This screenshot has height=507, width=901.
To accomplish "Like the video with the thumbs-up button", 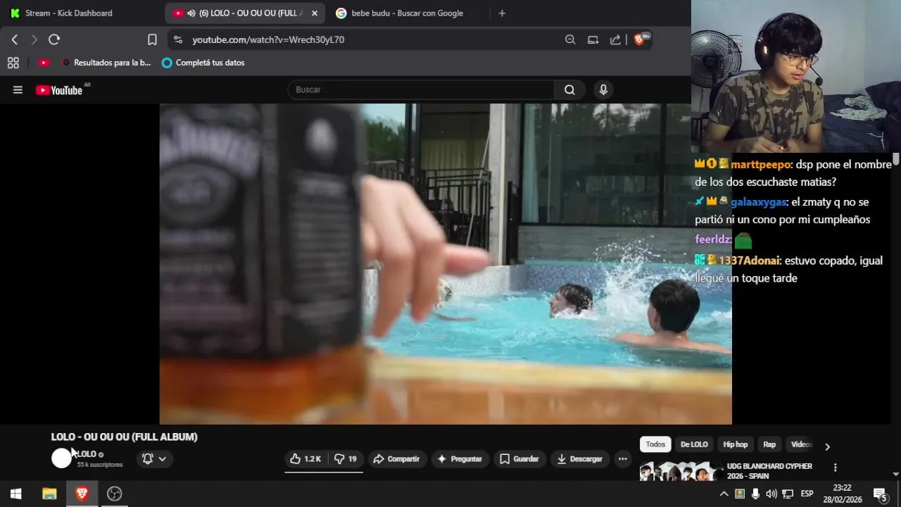I will pyautogui.click(x=305, y=458).
